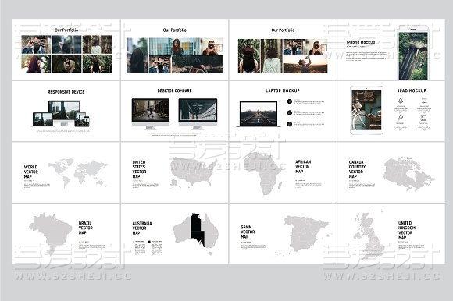Image resolution: width=453 pixels, height=301 pixels.
Task: Open the Canada Country Vector Map slide
Action: pyautogui.click(x=391, y=172)
